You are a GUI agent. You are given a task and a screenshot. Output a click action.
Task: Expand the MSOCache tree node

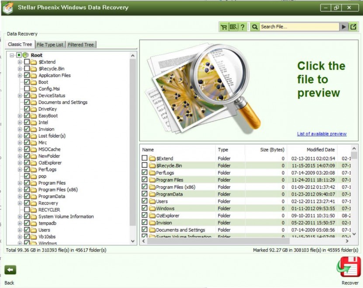20,149
